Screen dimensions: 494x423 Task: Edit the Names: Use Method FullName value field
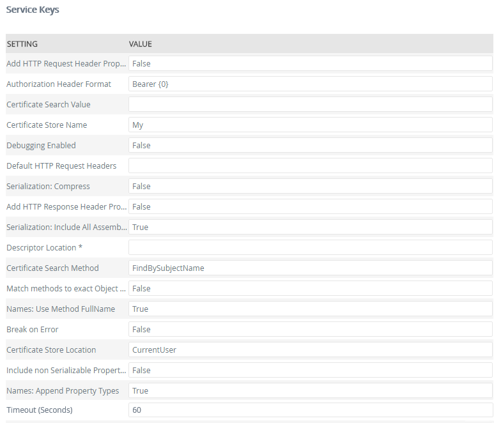pos(311,309)
